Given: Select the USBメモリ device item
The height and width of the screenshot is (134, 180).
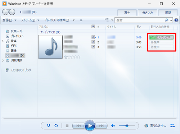Looking at the screenshot, I should [14, 60].
